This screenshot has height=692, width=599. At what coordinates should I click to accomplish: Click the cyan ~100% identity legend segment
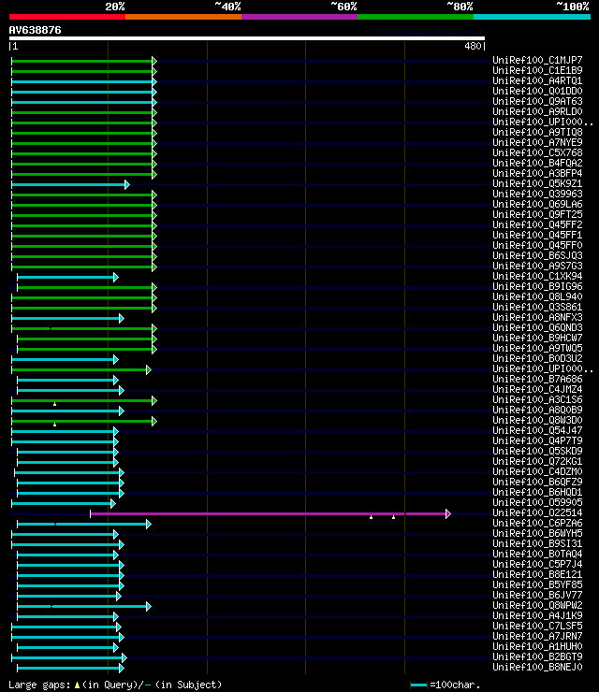pyautogui.click(x=532, y=17)
